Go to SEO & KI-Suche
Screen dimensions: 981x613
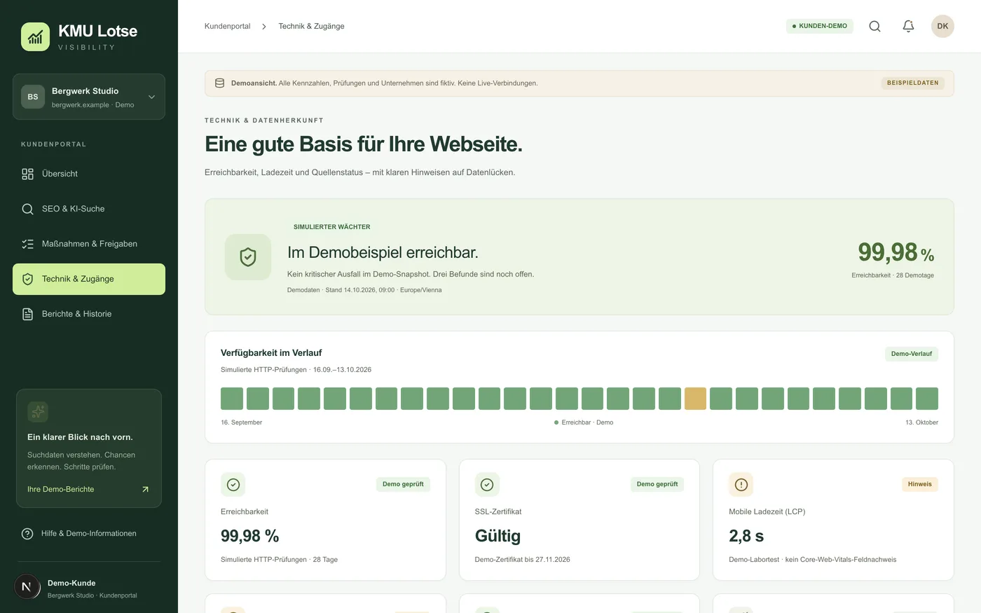click(x=89, y=209)
